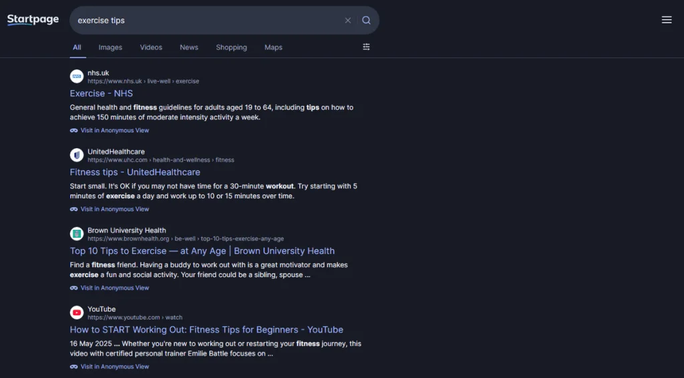Open 'Fitness tips - UnitedHealthcare' result
684x378 pixels.
coord(135,172)
